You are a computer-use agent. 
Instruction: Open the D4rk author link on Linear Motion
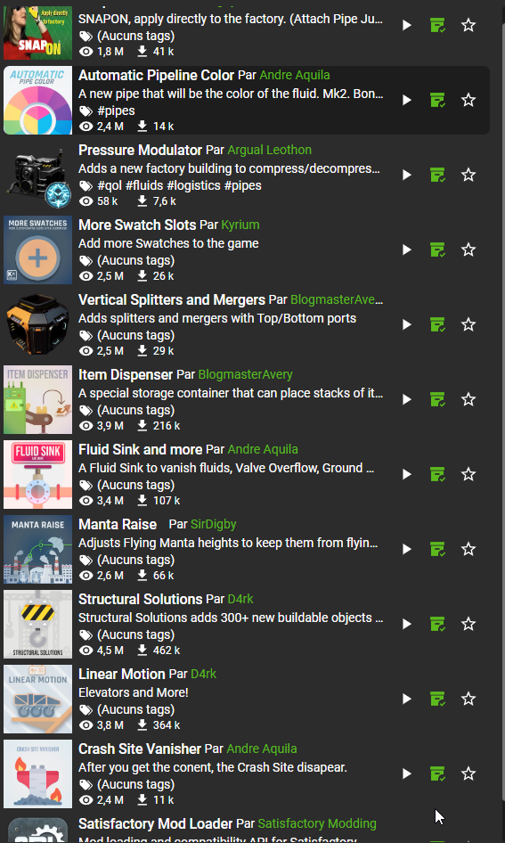pyautogui.click(x=204, y=675)
